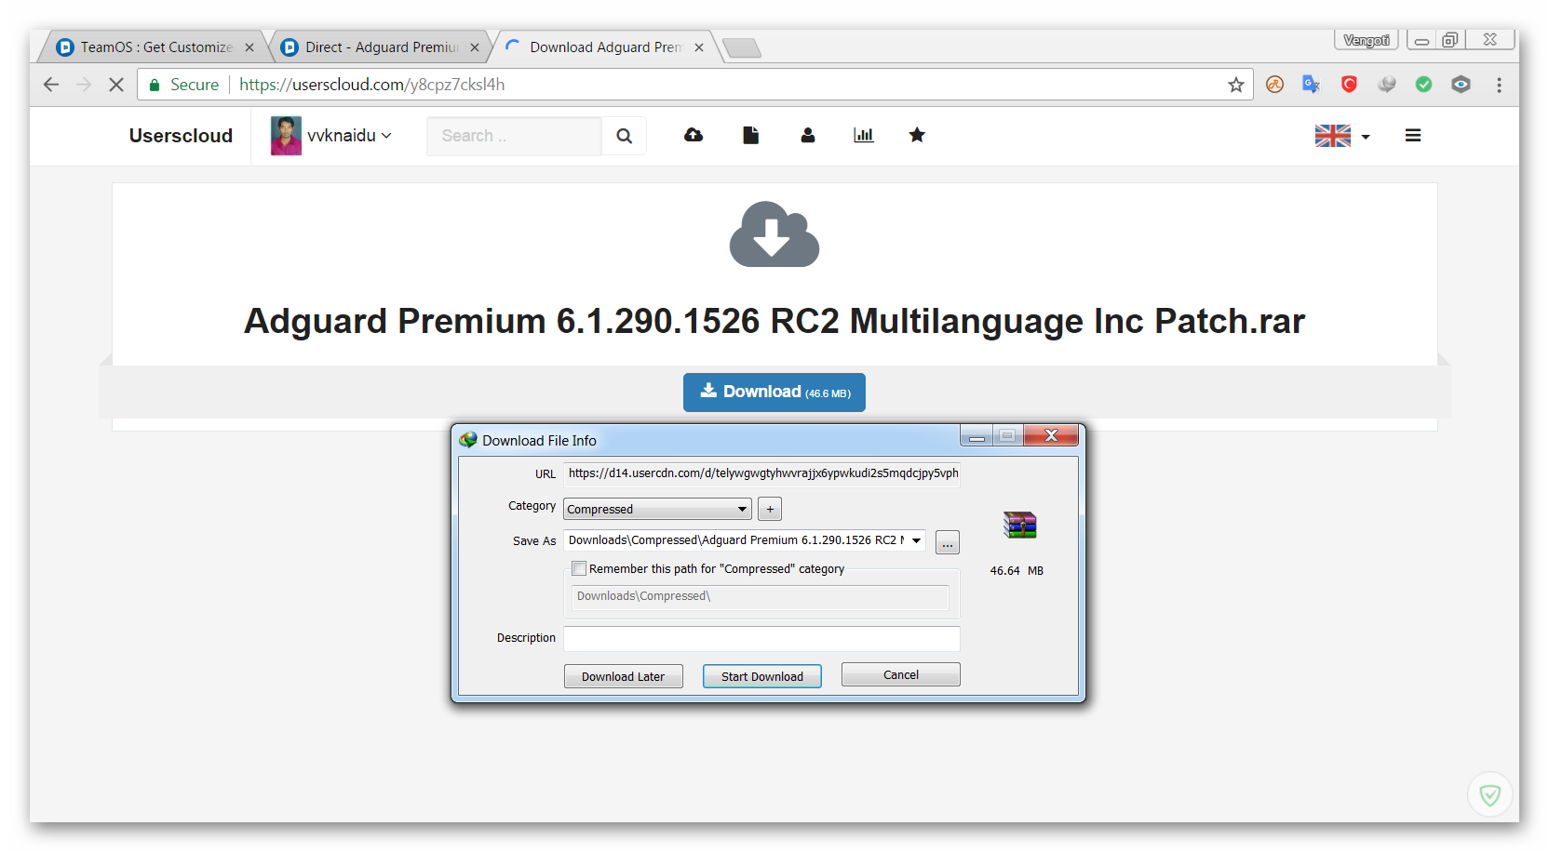Cancel the download dialog
This screenshot has height=852, width=1549.
pos(901,674)
